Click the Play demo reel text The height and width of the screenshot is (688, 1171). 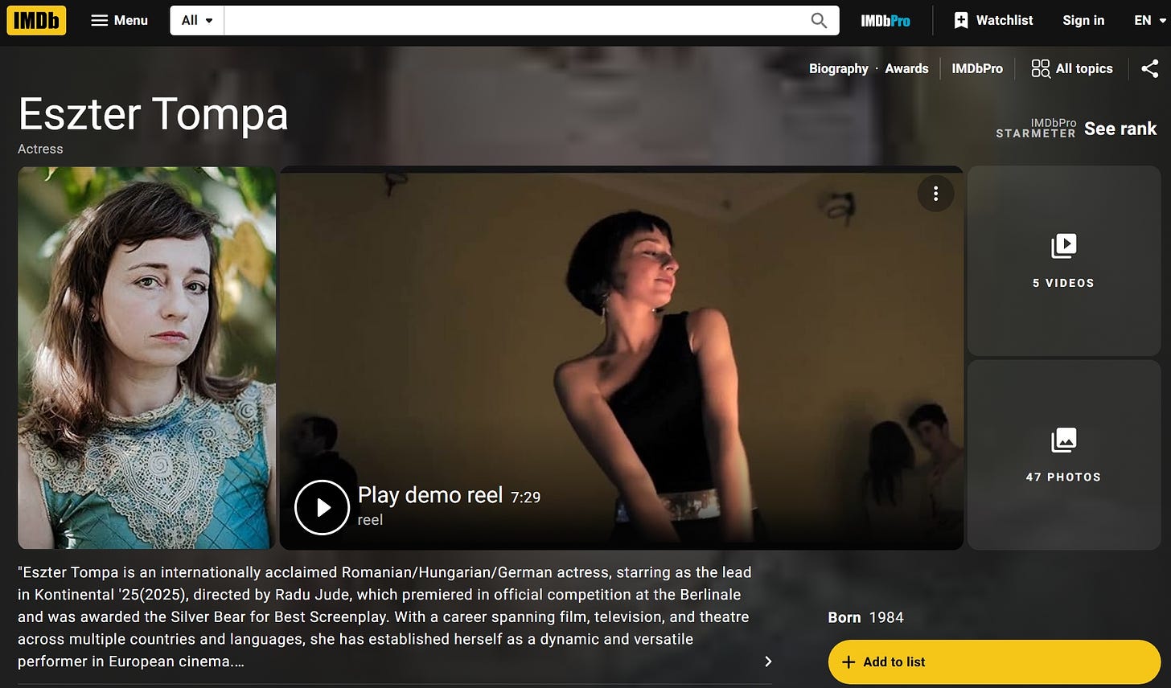pyautogui.click(x=429, y=495)
